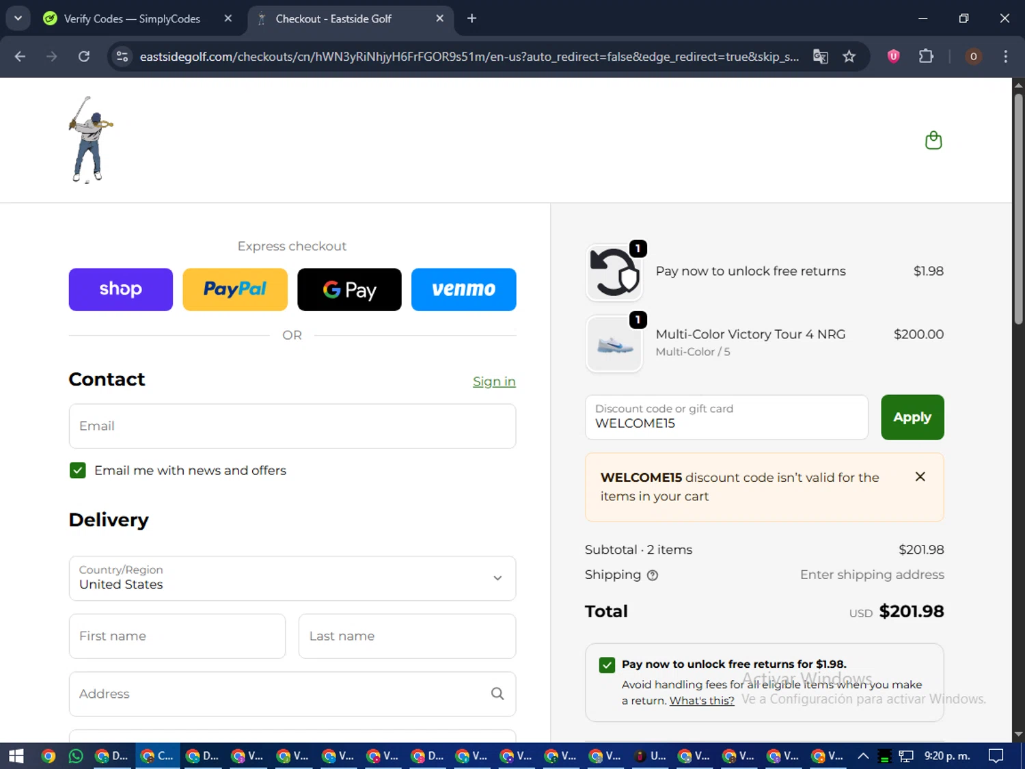Choose PayPal express checkout

point(235,290)
